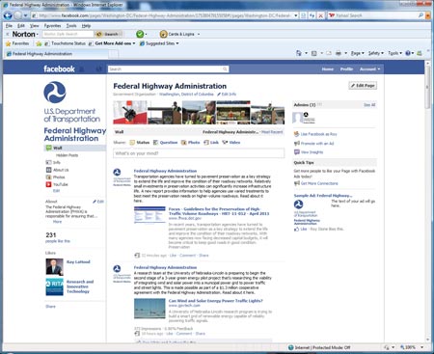Click the Norton green checkmark icon

(140, 34)
